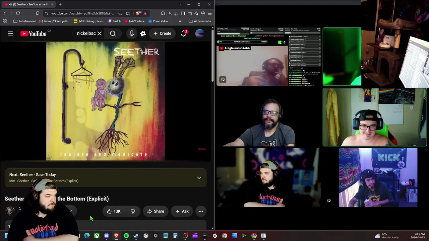
Task: Open the Seether channel avatar
Action: coord(10,210)
